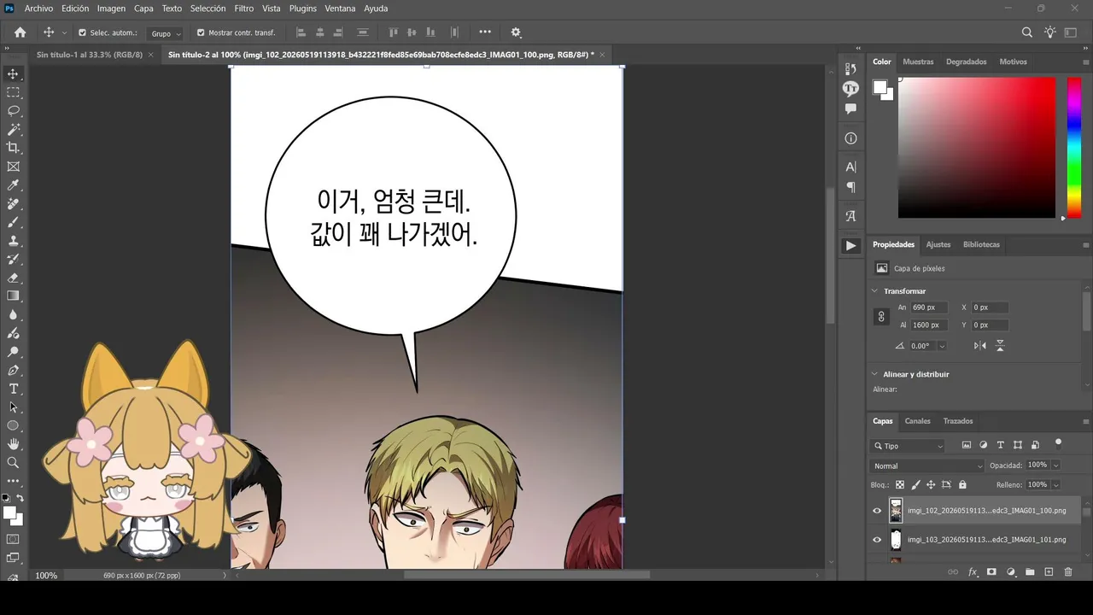Open the Tipo layer filter dropdown
Viewport: 1093px width, 615px height.
coord(908,446)
